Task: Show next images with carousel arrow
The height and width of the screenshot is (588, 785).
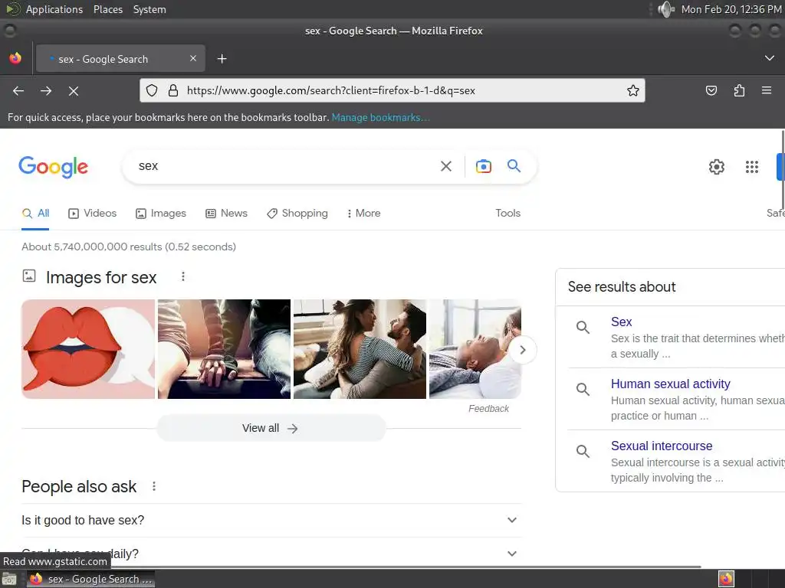Action: 523,350
